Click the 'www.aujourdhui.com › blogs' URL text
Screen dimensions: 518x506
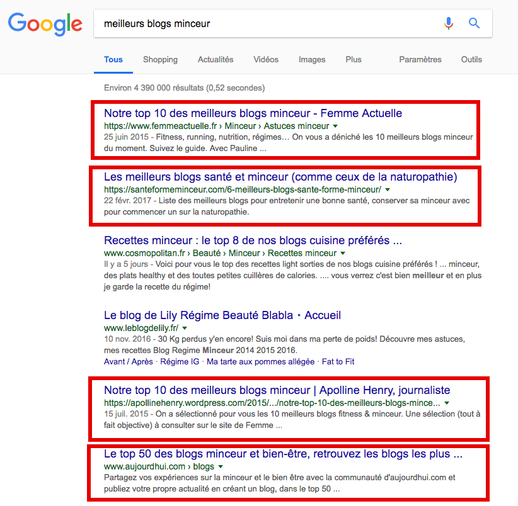pyautogui.click(x=159, y=467)
